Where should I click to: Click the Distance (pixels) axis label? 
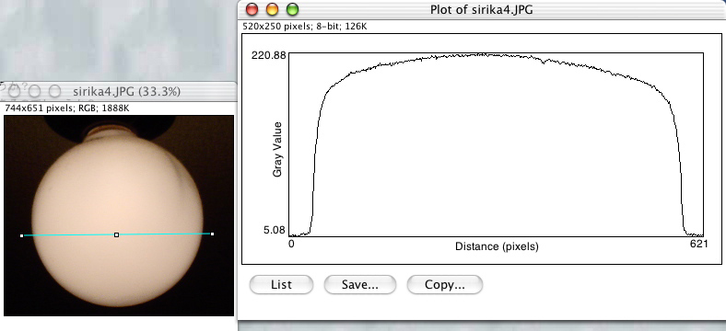point(497,246)
